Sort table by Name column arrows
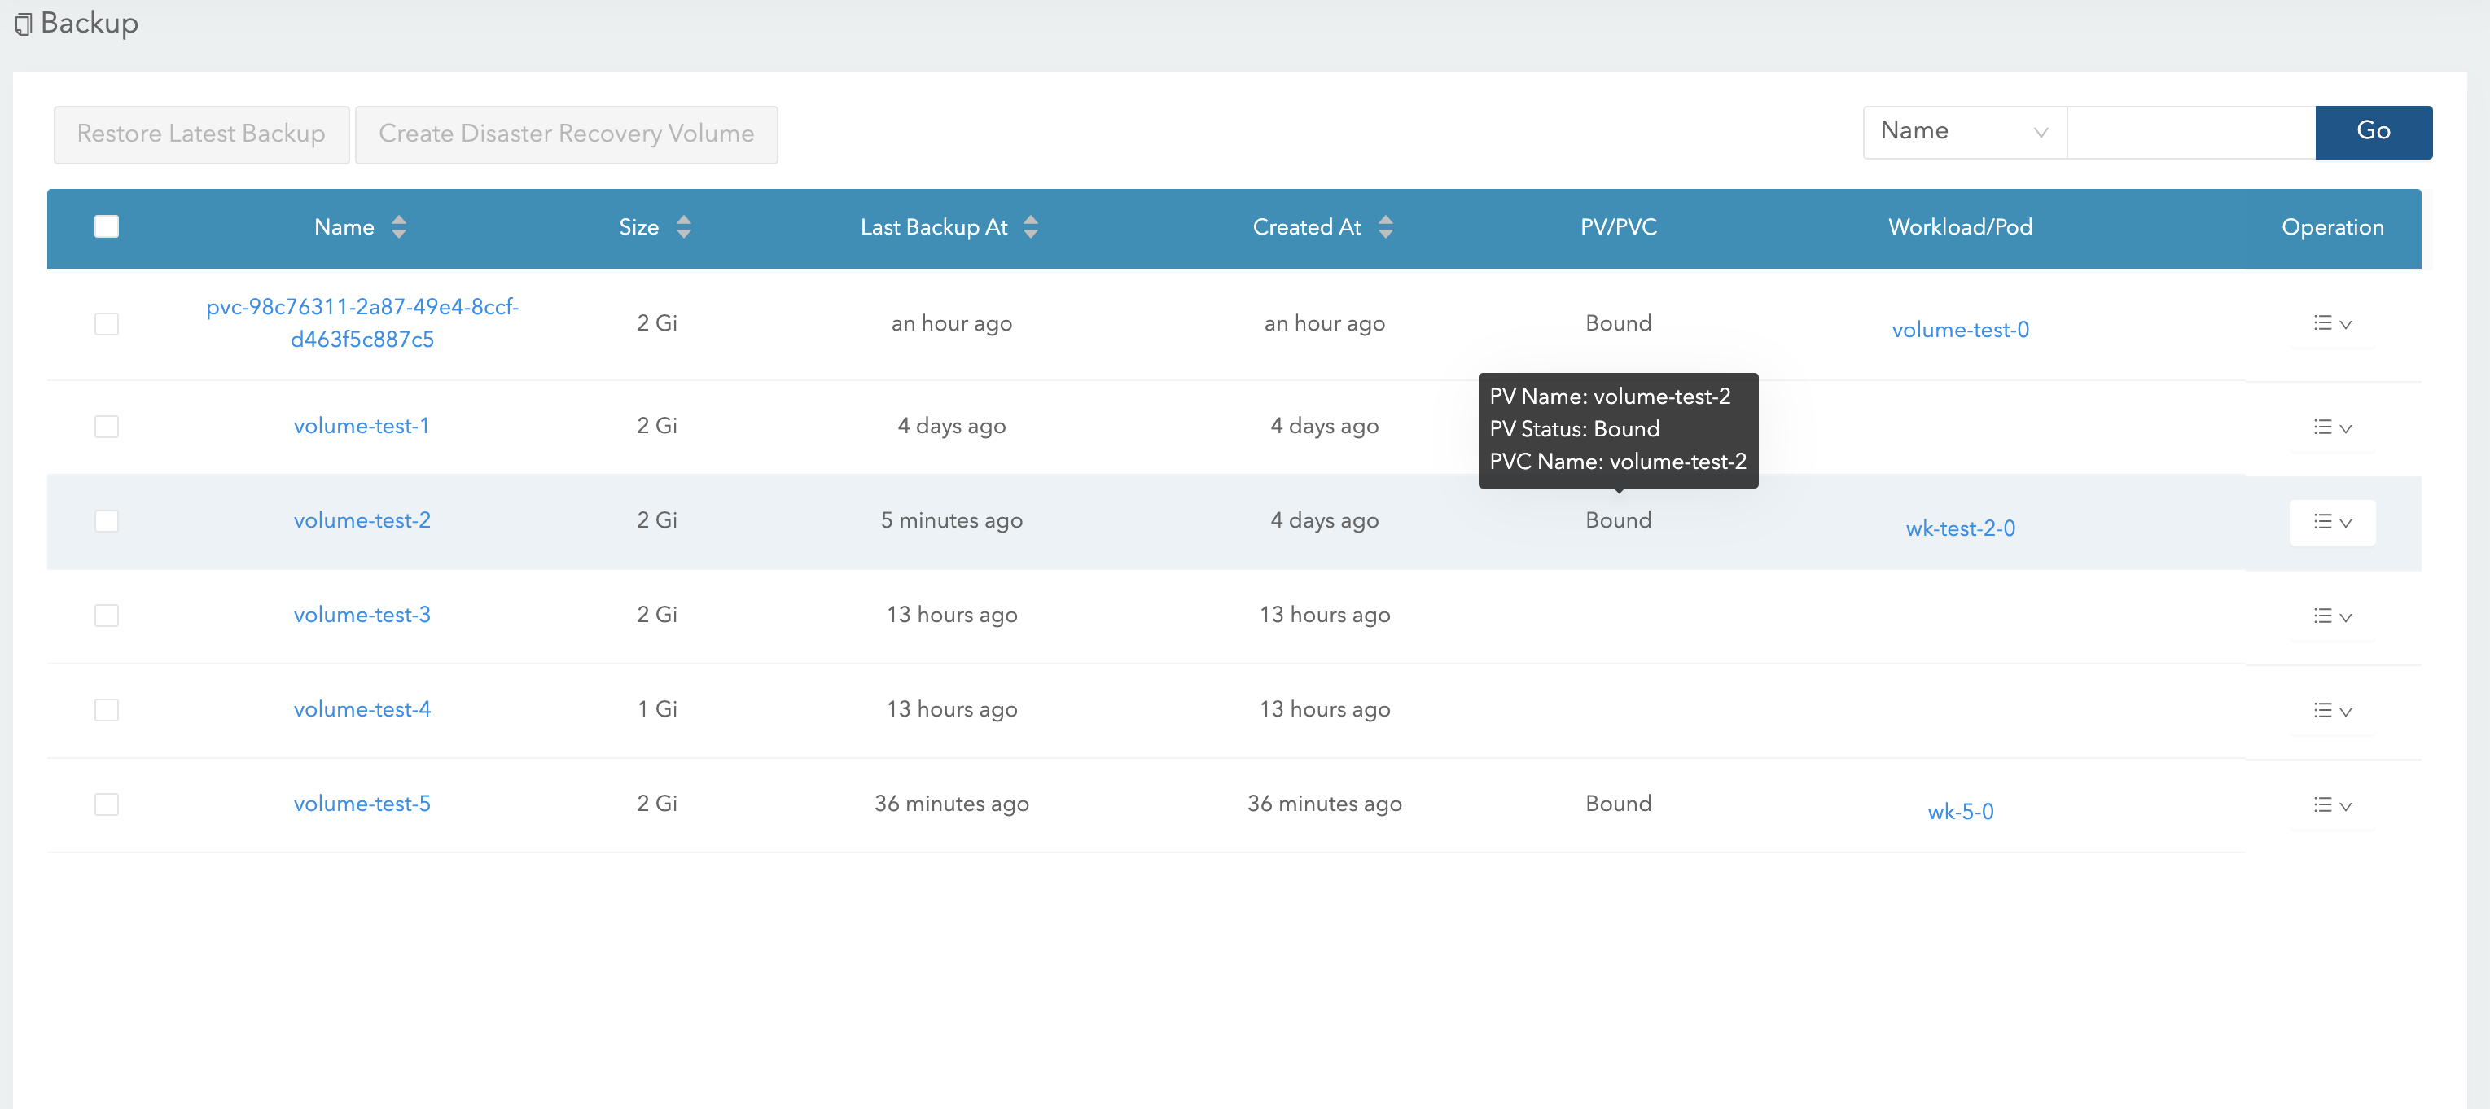The width and height of the screenshot is (2490, 1109). (398, 227)
